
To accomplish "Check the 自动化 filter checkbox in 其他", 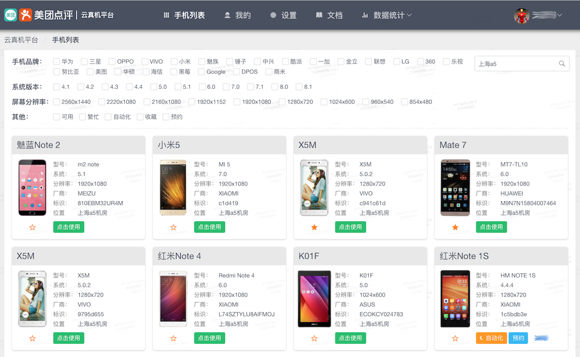I will point(108,117).
